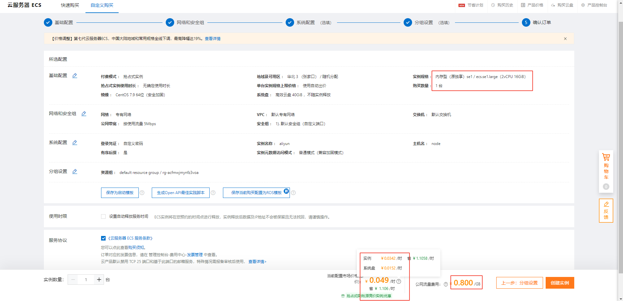Open help icon beside 保存为启动模板

[x=142, y=193]
